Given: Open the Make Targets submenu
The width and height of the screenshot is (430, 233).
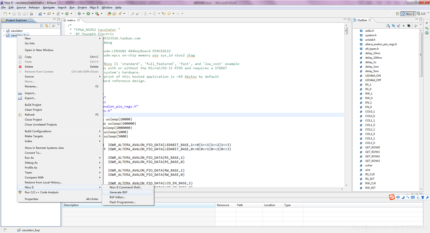Looking at the screenshot, I should pyautogui.click(x=100, y=136).
